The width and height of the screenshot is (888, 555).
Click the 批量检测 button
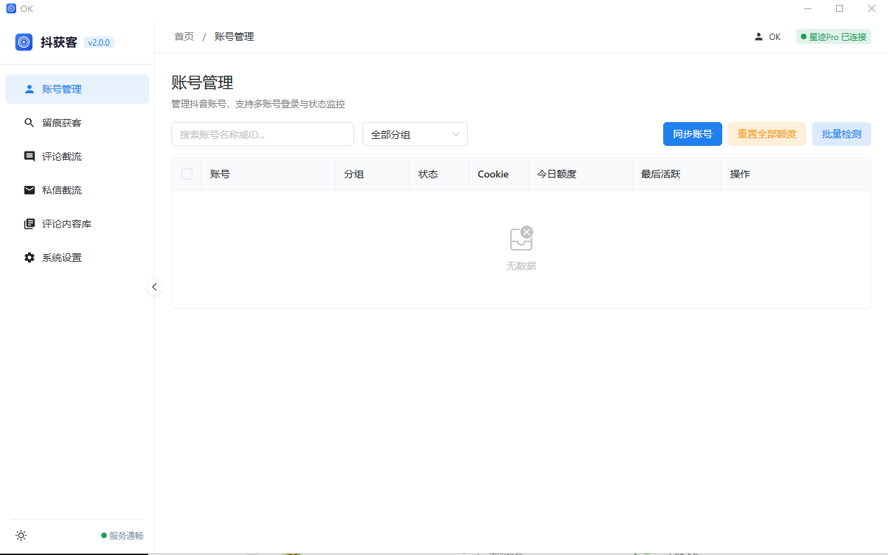[842, 134]
